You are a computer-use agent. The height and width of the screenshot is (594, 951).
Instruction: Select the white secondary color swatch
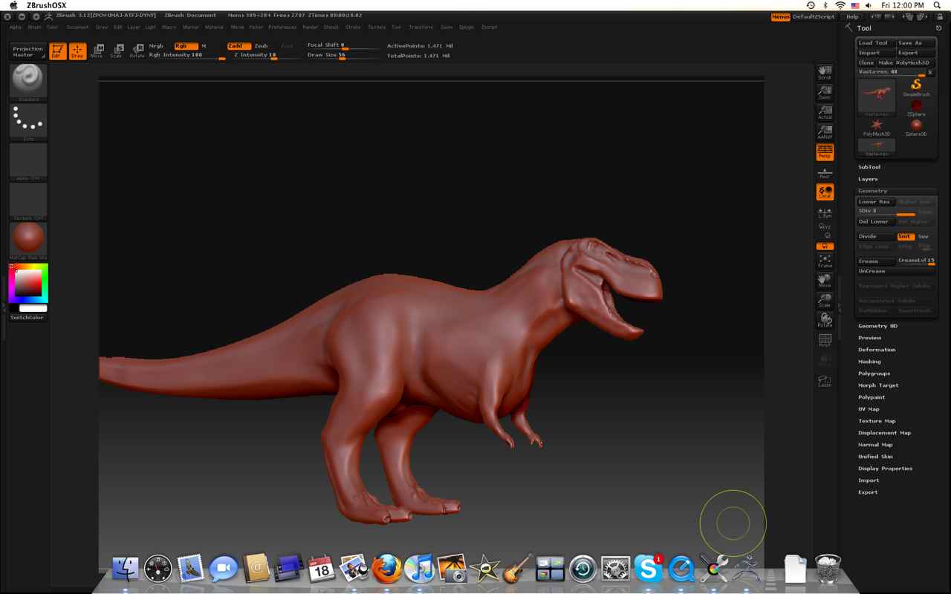click(33, 307)
